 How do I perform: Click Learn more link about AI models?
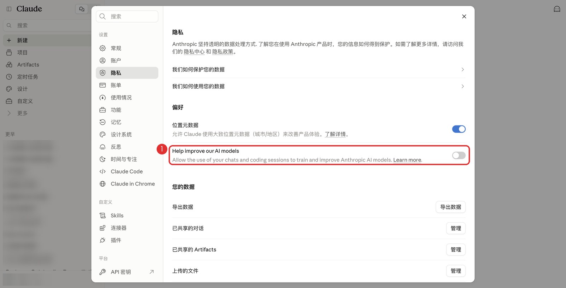(x=407, y=160)
